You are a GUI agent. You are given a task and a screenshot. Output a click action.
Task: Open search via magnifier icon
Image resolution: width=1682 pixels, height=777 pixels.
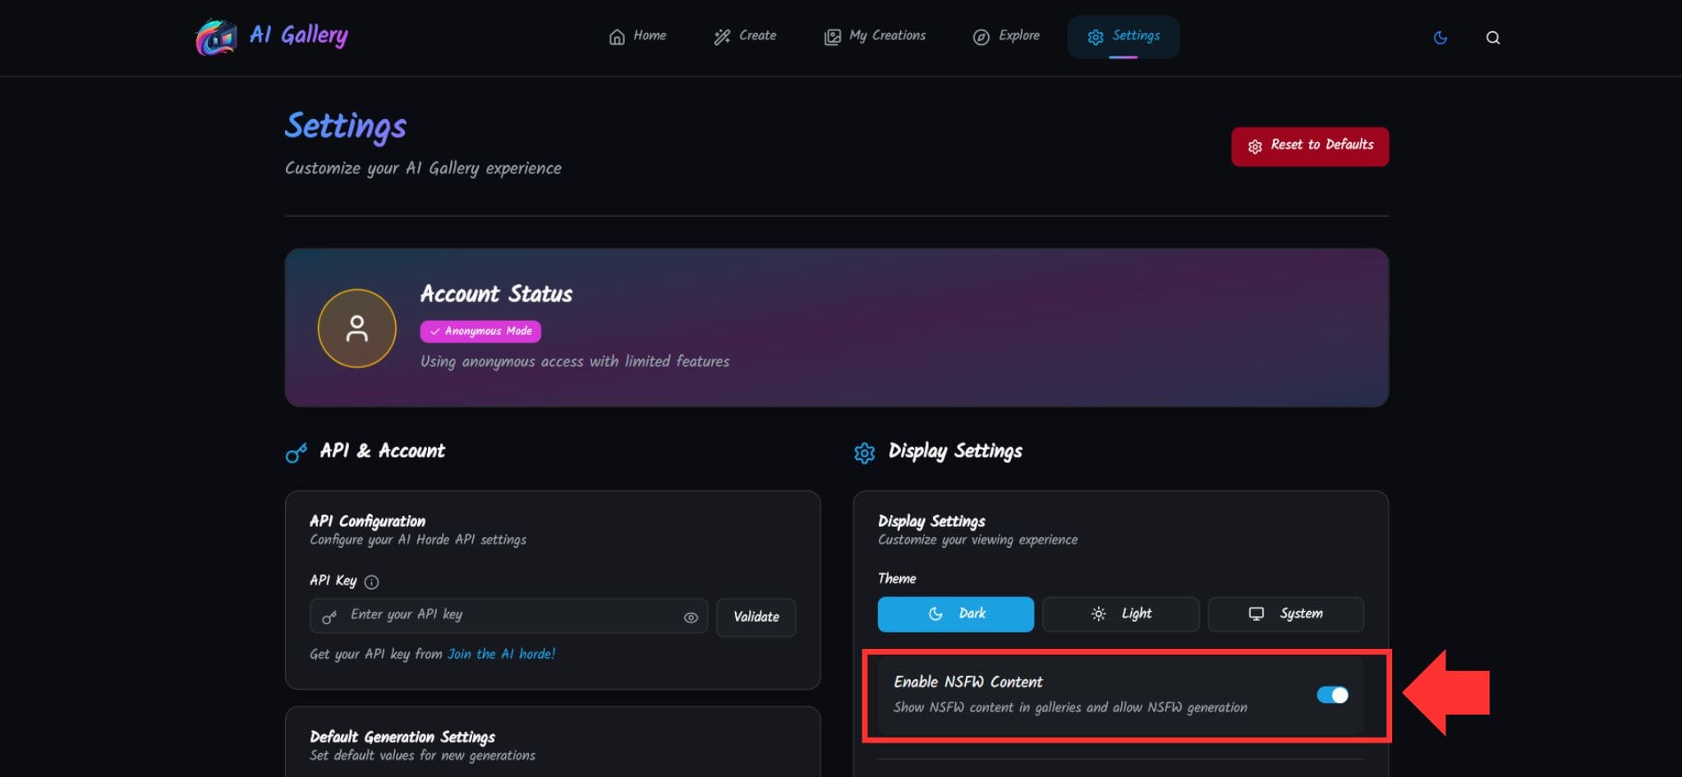tap(1492, 38)
